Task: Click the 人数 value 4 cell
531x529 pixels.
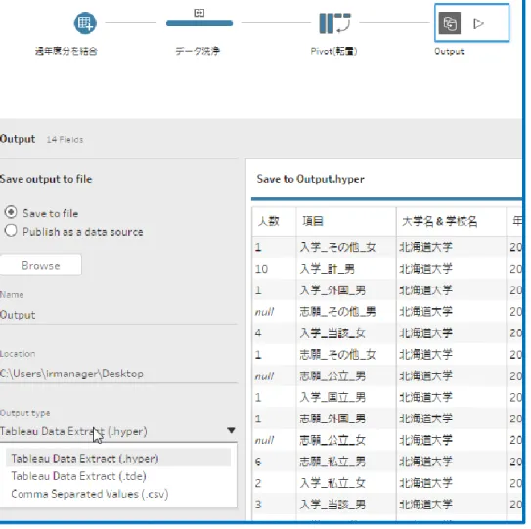Action: pos(275,332)
